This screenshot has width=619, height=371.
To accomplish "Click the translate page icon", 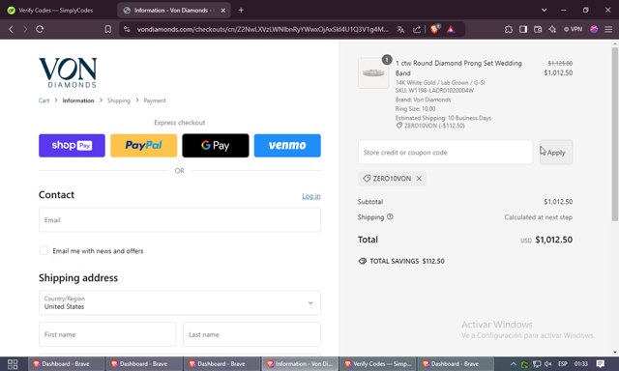I will [400, 29].
